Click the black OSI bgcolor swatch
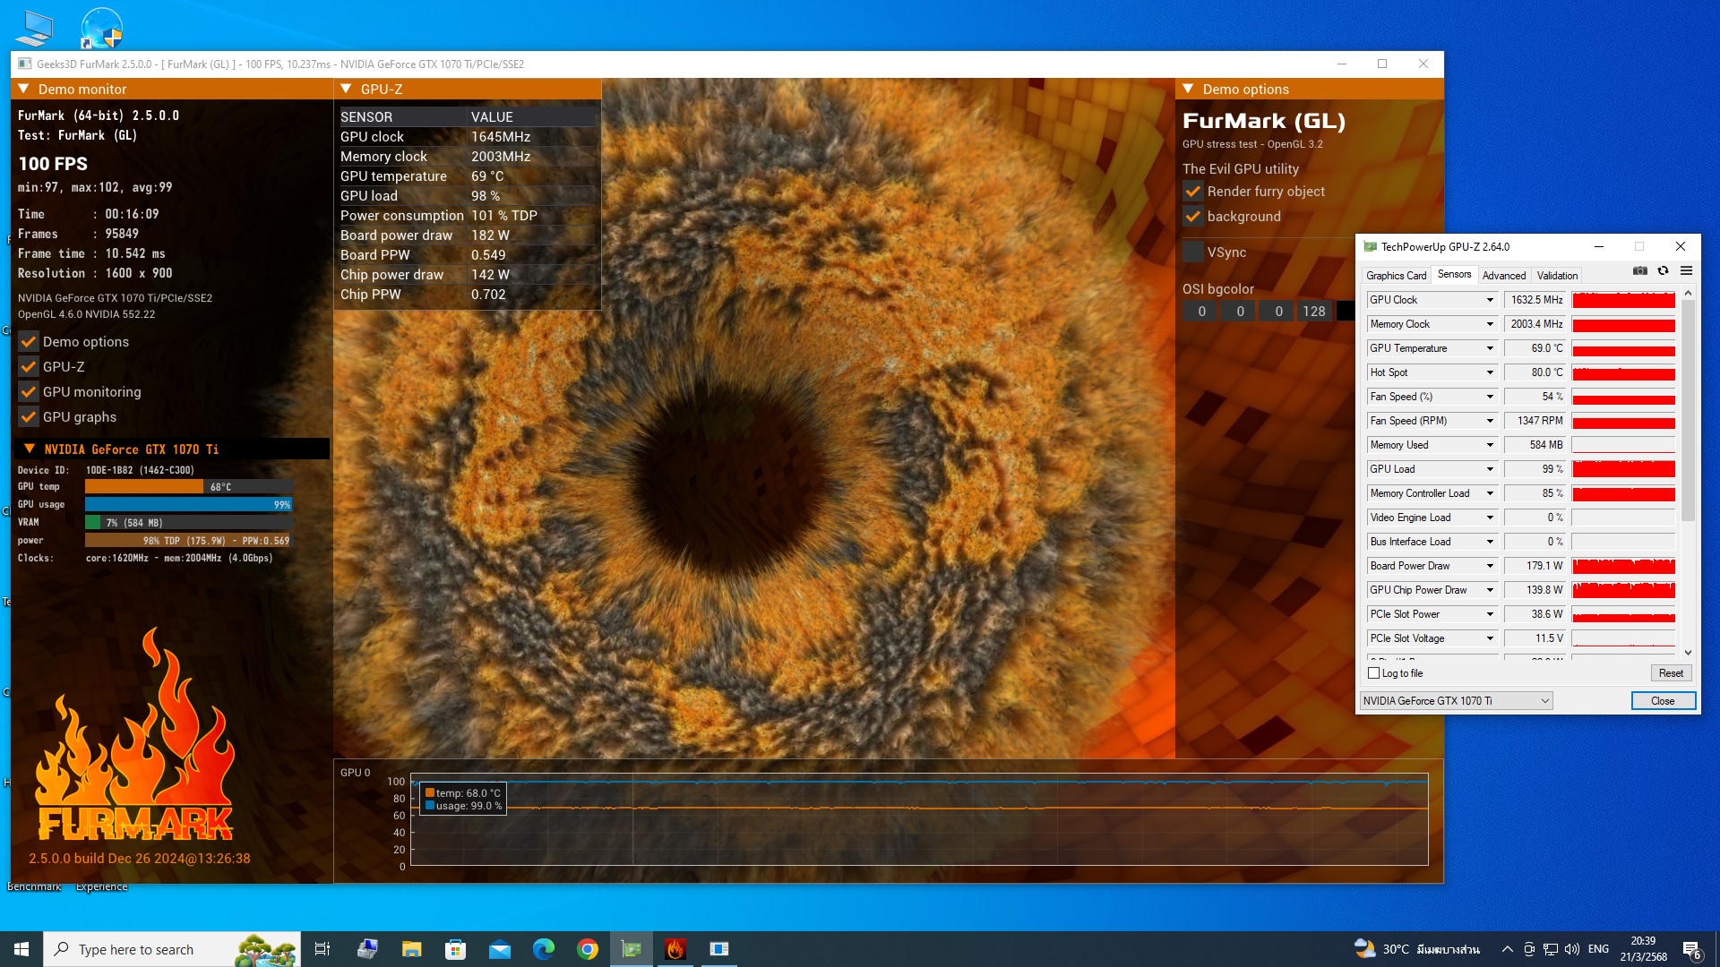 tap(1346, 312)
